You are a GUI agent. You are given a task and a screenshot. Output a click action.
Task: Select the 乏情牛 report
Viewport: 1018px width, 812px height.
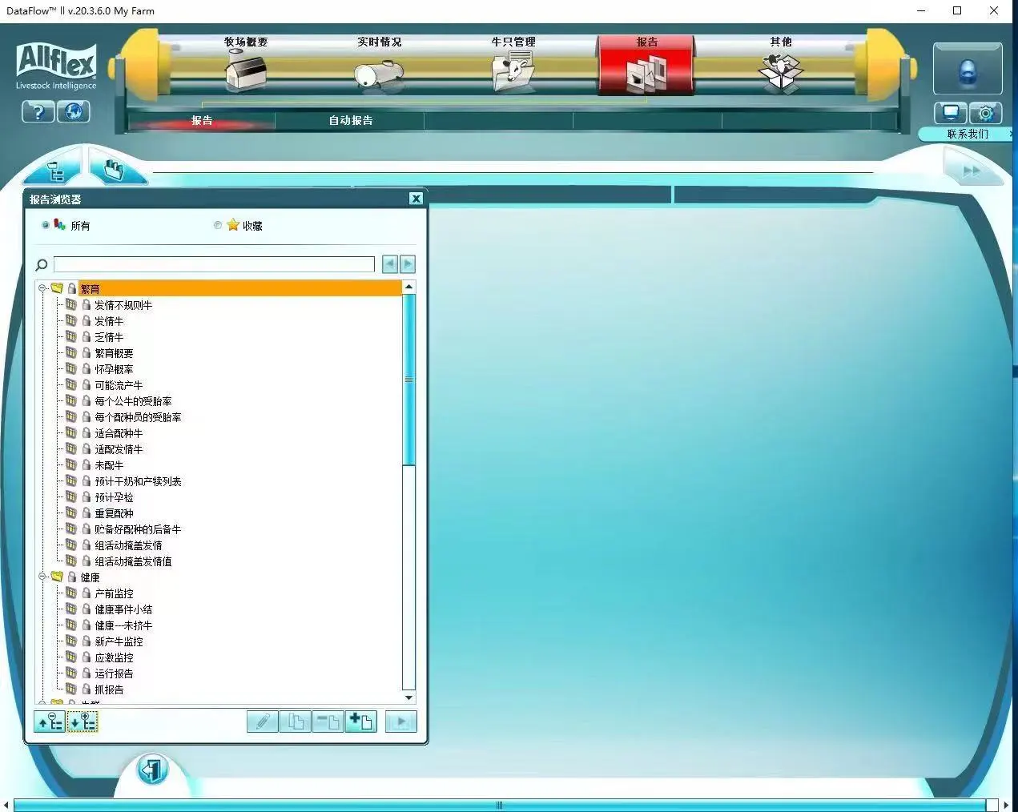click(109, 337)
